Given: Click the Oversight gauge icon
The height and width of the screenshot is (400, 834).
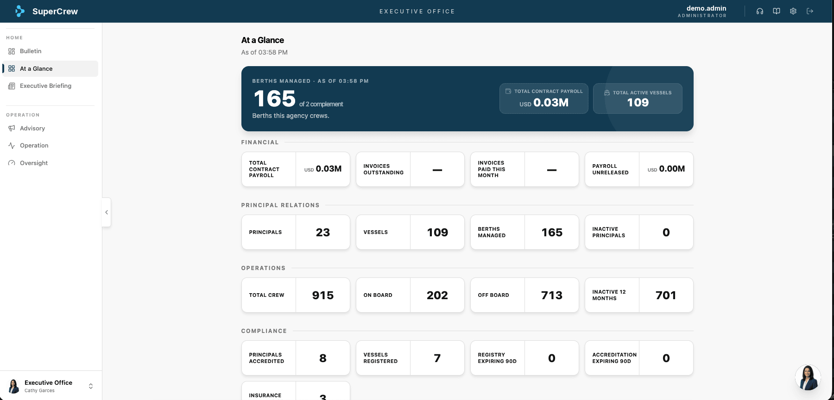Looking at the screenshot, I should (12, 163).
